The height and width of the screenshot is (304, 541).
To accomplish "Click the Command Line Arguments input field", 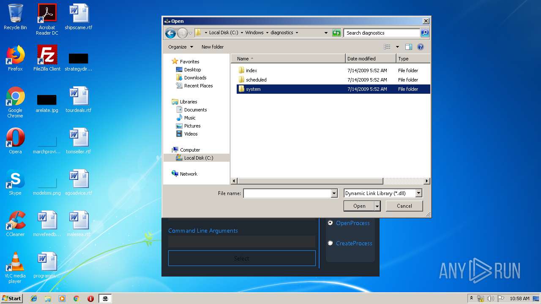I will pos(242,242).
